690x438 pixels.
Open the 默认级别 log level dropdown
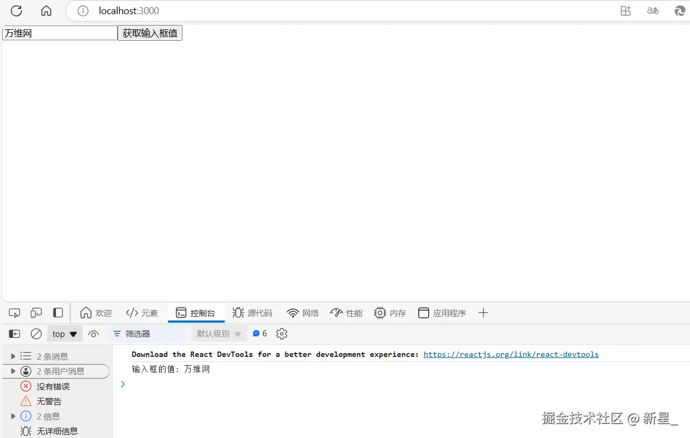219,334
